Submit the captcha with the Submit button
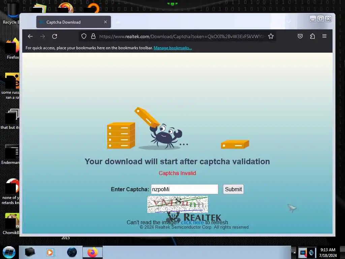The image size is (345, 259). click(x=233, y=189)
